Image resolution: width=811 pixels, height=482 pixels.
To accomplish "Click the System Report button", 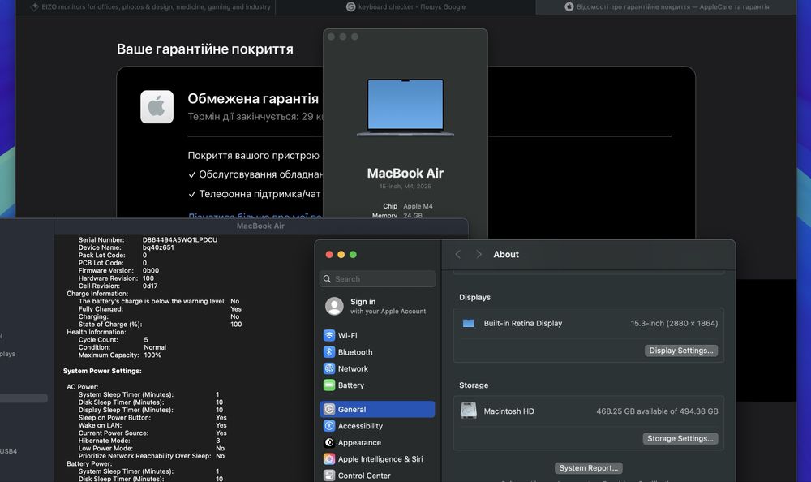I will [589, 468].
